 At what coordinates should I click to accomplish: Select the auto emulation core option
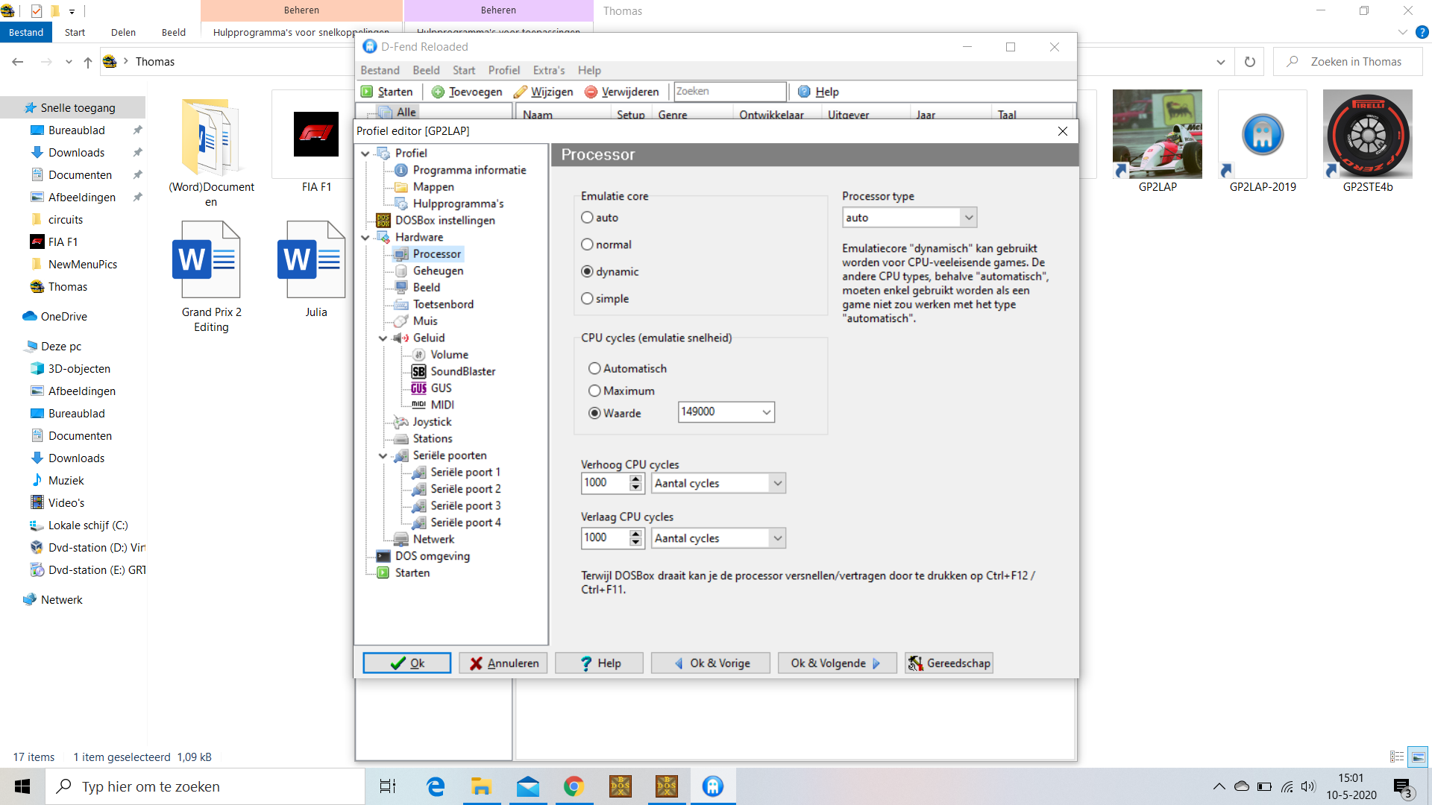[588, 218]
